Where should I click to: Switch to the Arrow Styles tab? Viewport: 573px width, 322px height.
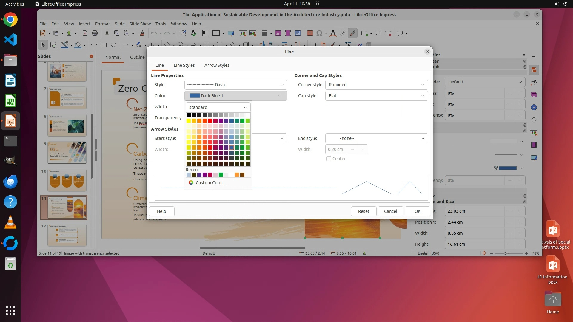click(217, 65)
